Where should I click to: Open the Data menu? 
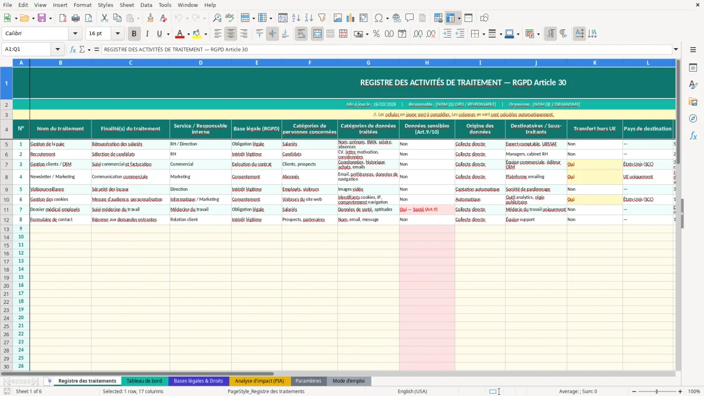146,5
